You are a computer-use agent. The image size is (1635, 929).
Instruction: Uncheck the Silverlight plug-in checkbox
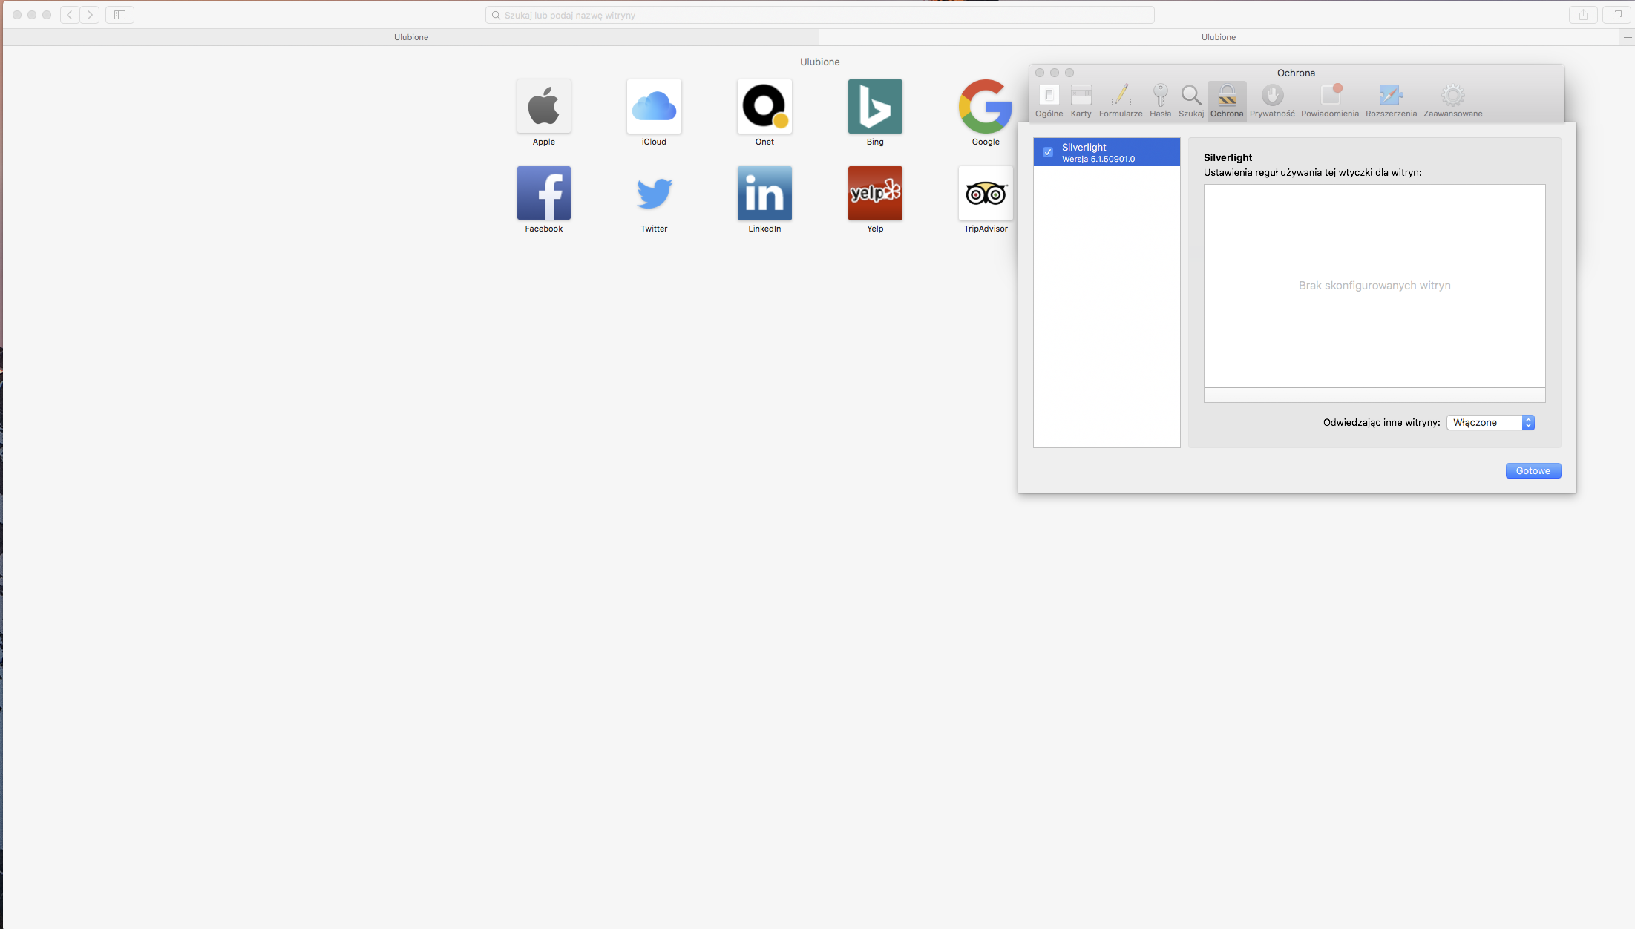[1048, 152]
